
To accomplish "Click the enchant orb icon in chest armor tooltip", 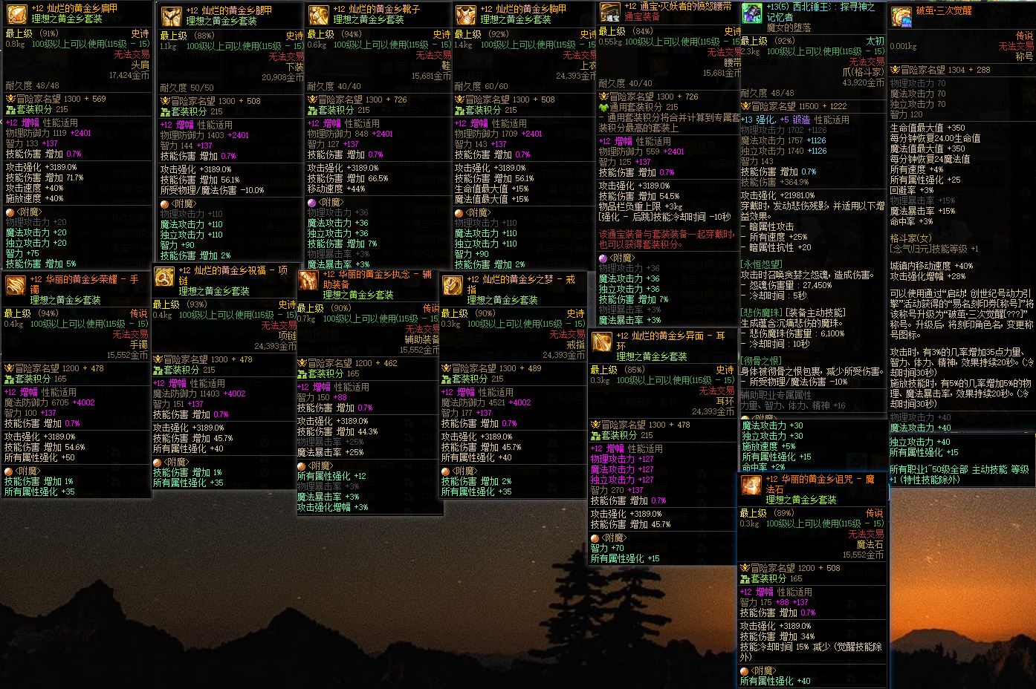I will (459, 212).
